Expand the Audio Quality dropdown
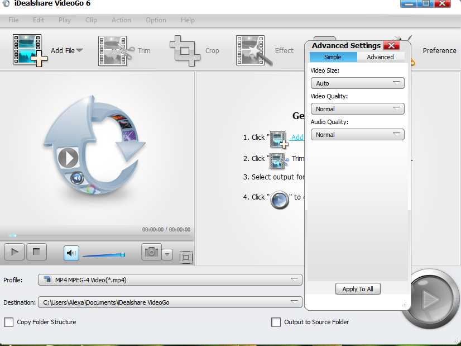 point(358,135)
